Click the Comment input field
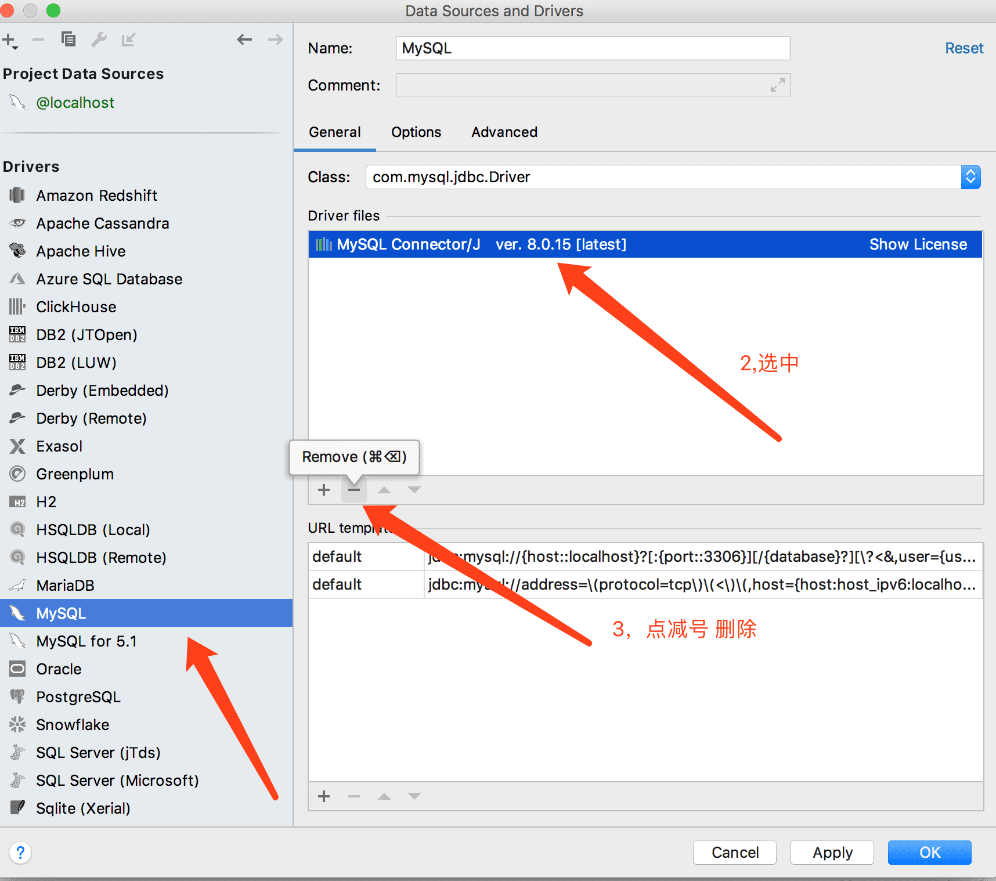996x881 pixels. (x=593, y=85)
